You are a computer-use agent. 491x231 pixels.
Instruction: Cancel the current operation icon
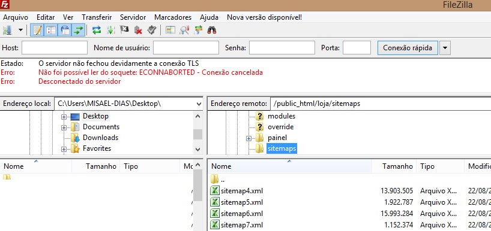click(x=124, y=31)
